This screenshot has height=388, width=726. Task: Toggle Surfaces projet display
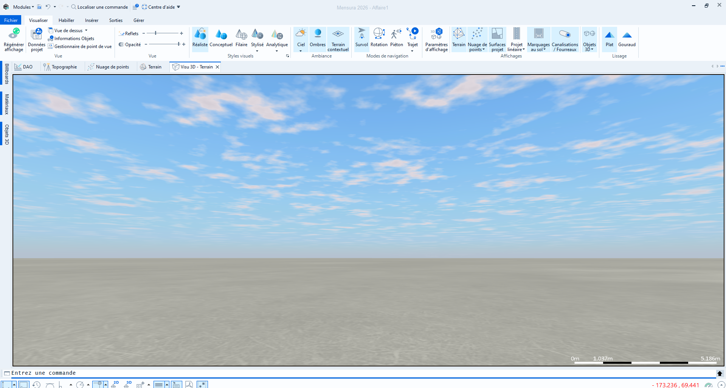tap(497, 39)
